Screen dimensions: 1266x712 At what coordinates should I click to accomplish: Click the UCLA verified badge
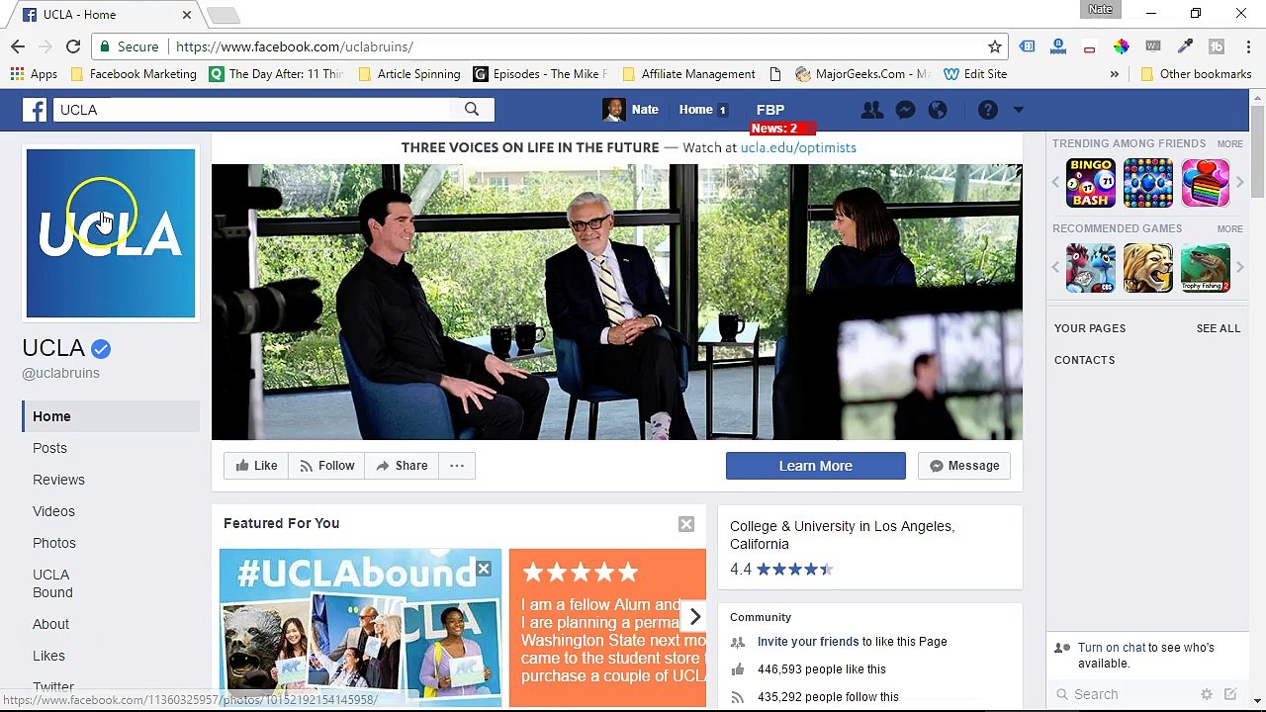coord(101,349)
